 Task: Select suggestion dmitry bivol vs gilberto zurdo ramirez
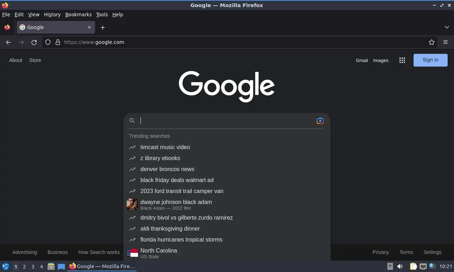click(x=227, y=217)
